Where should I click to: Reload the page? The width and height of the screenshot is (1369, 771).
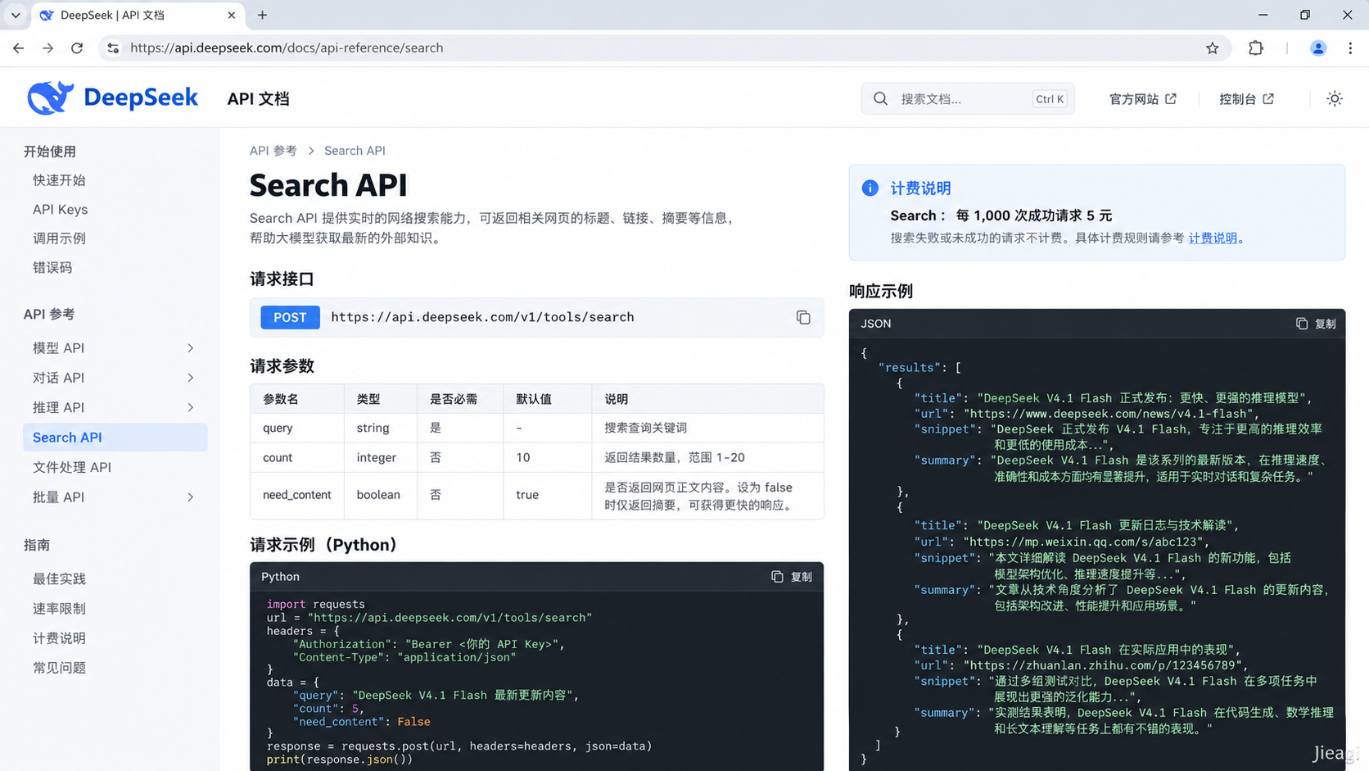pos(77,48)
